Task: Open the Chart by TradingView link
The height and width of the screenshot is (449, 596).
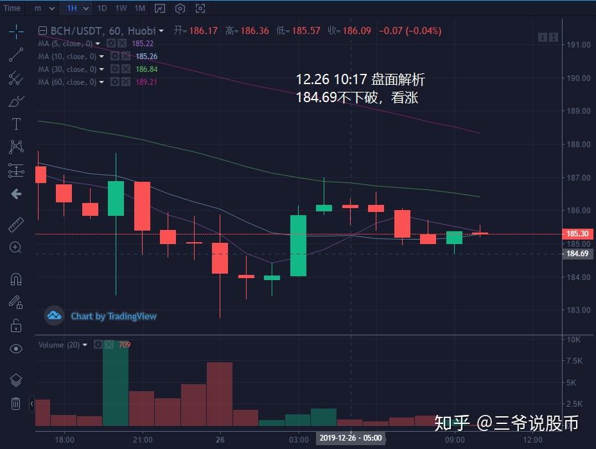Action: pyautogui.click(x=114, y=316)
